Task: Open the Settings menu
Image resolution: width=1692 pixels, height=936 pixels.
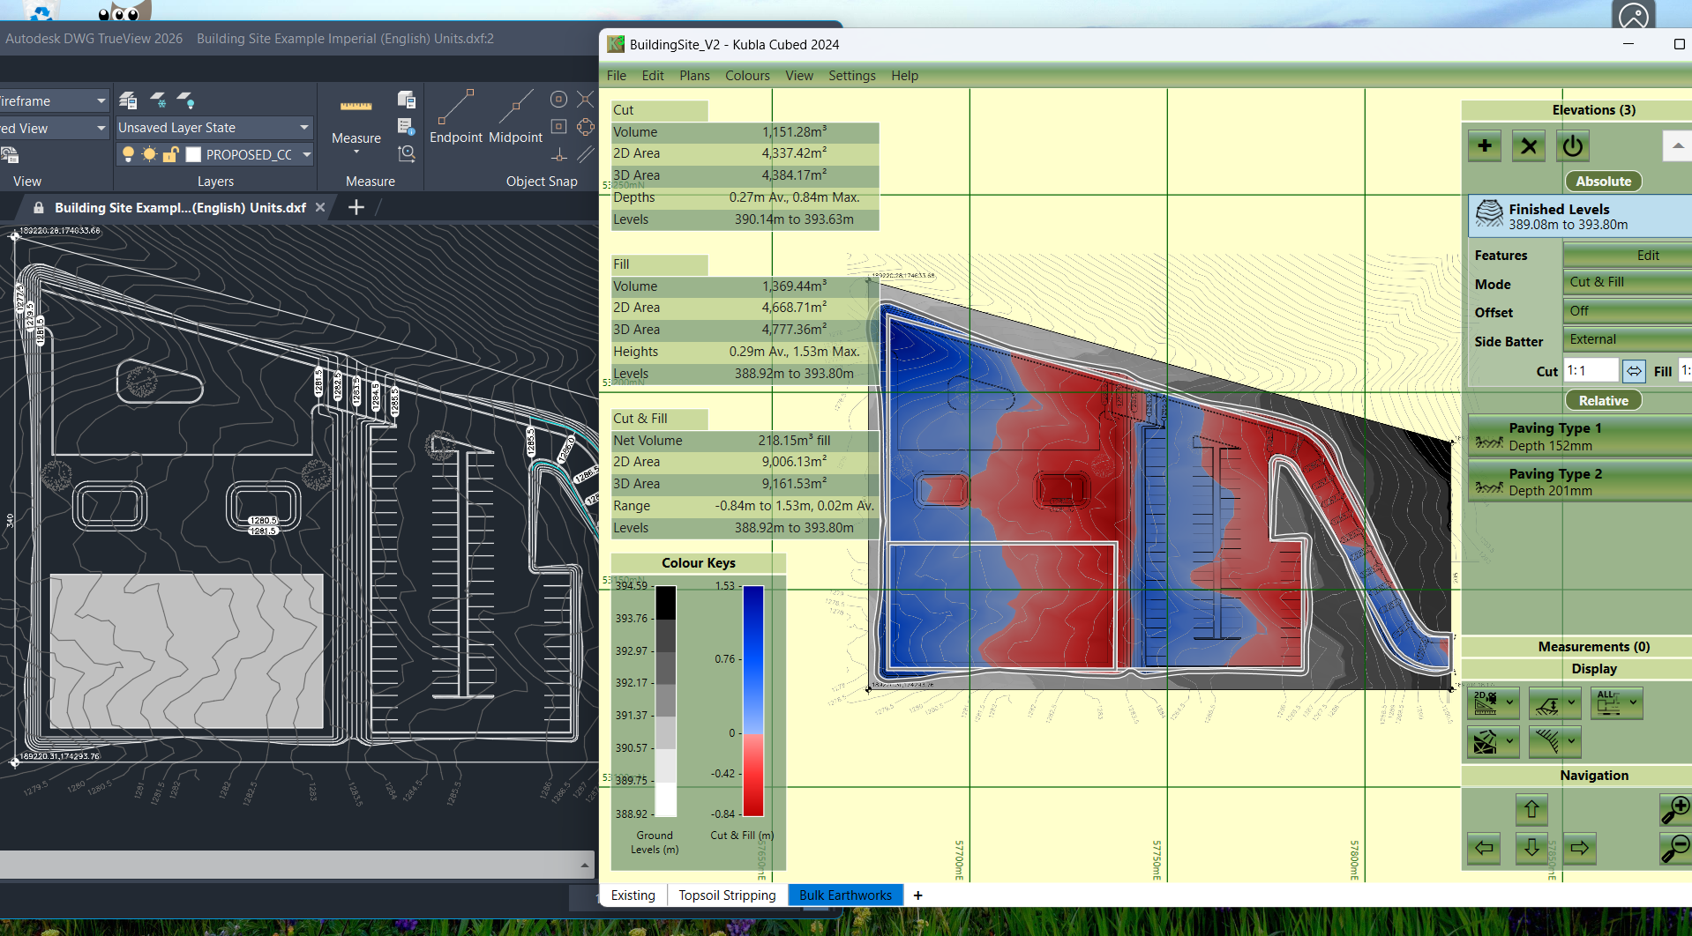Action: point(852,76)
